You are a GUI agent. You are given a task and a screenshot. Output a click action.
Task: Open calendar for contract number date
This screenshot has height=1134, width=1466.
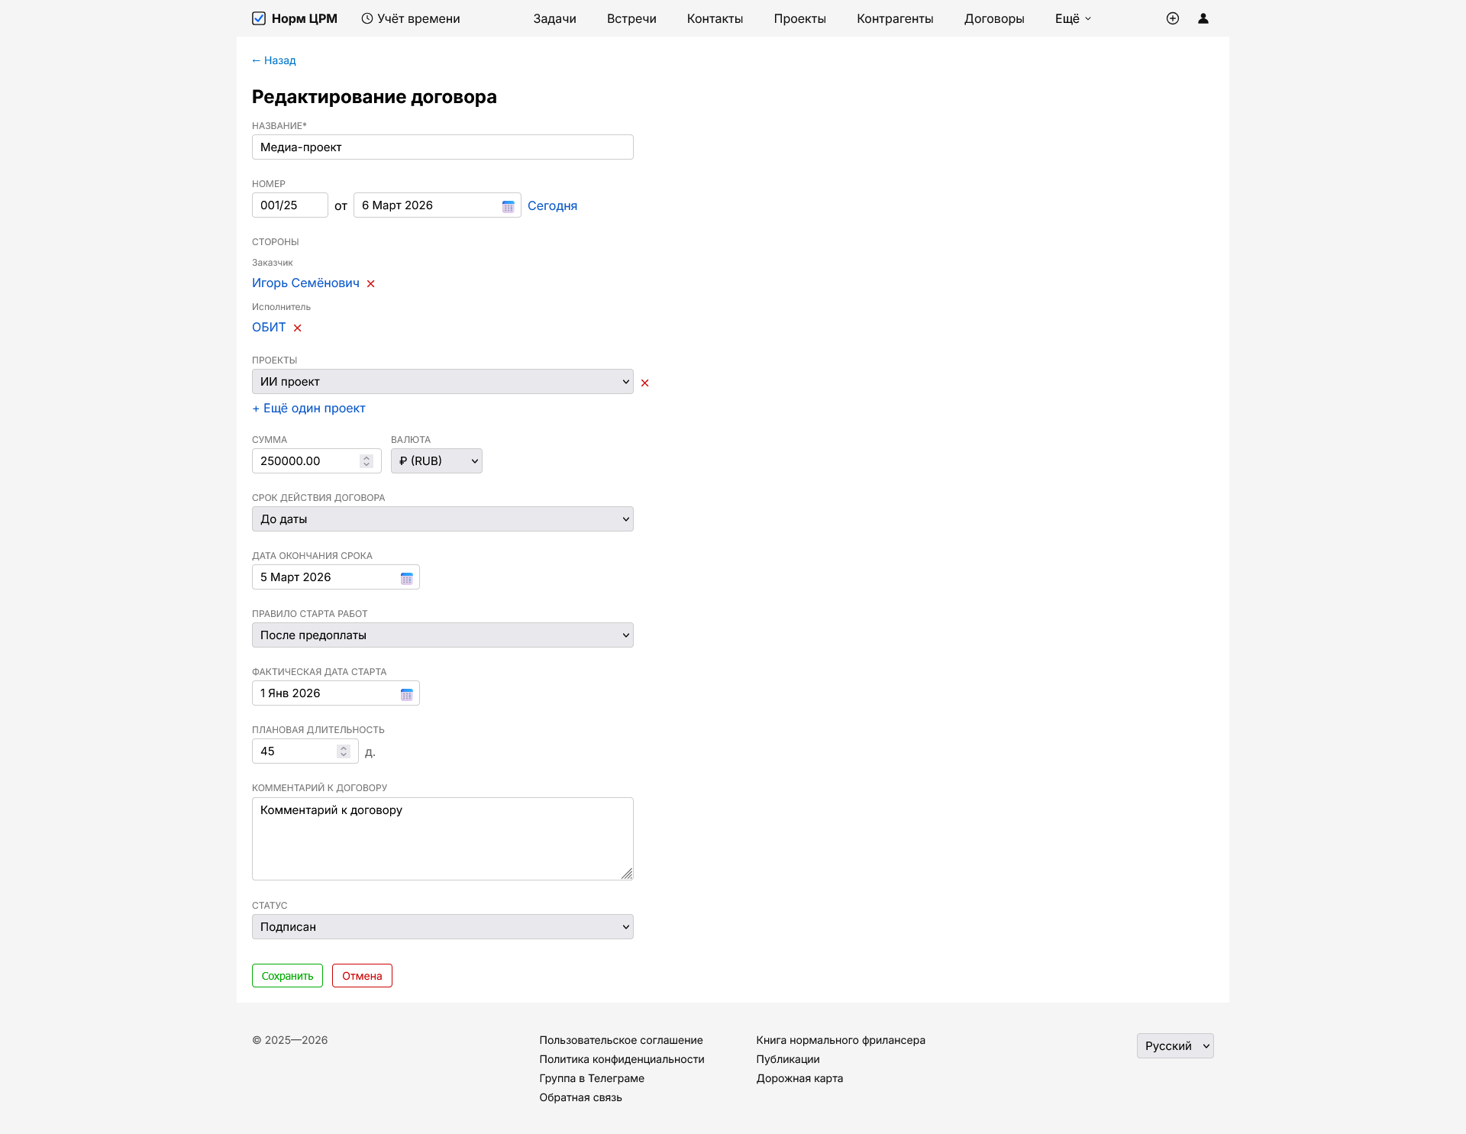pos(508,206)
